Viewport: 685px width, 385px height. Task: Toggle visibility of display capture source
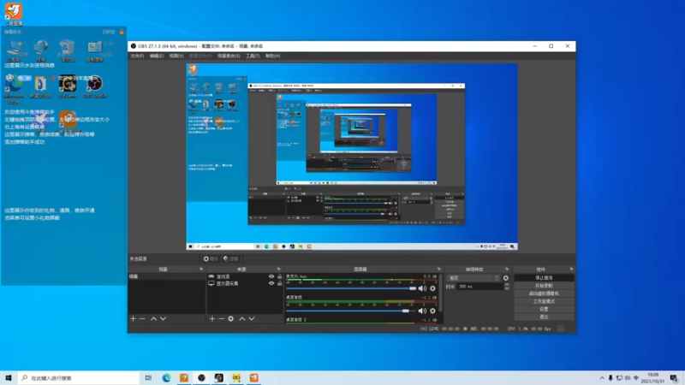click(271, 283)
